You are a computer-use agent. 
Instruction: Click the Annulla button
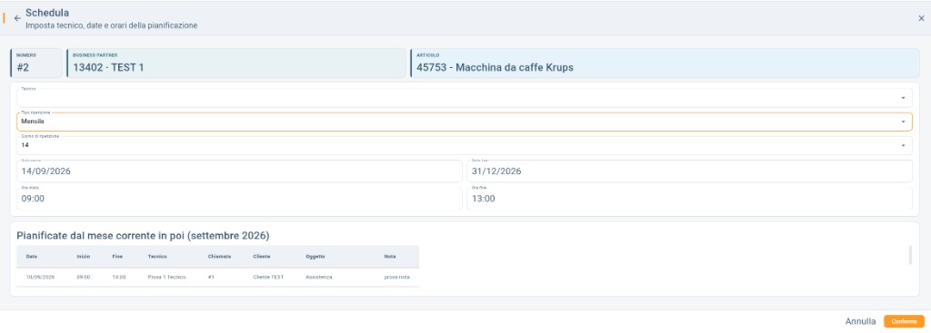[x=860, y=321]
